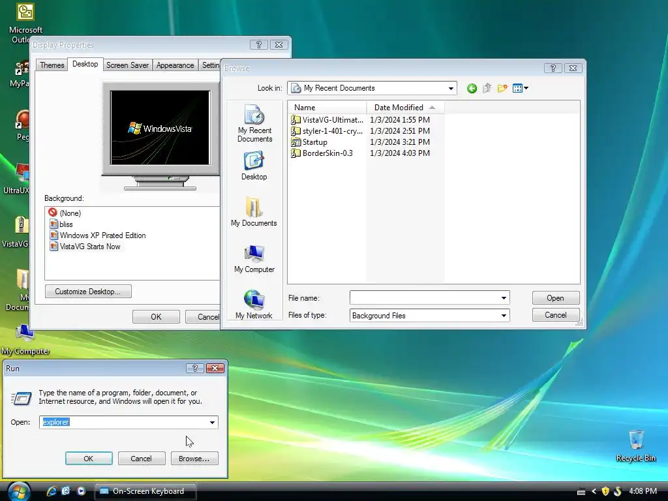668x501 pixels.
Task: Open the File name dropdown arrow
Action: point(504,297)
